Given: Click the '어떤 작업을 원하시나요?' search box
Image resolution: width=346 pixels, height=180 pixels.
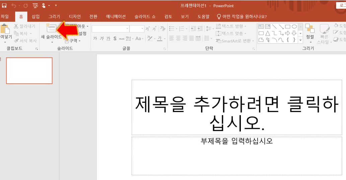Looking at the screenshot, I should pyautogui.click(x=242, y=16).
